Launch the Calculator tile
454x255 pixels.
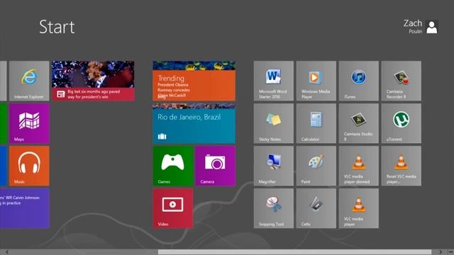(316, 123)
